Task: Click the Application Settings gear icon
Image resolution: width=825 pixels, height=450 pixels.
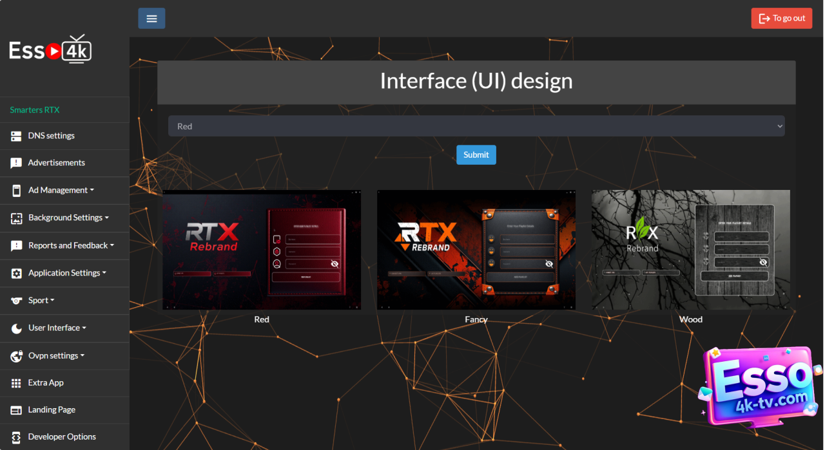Action: (x=16, y=274)
